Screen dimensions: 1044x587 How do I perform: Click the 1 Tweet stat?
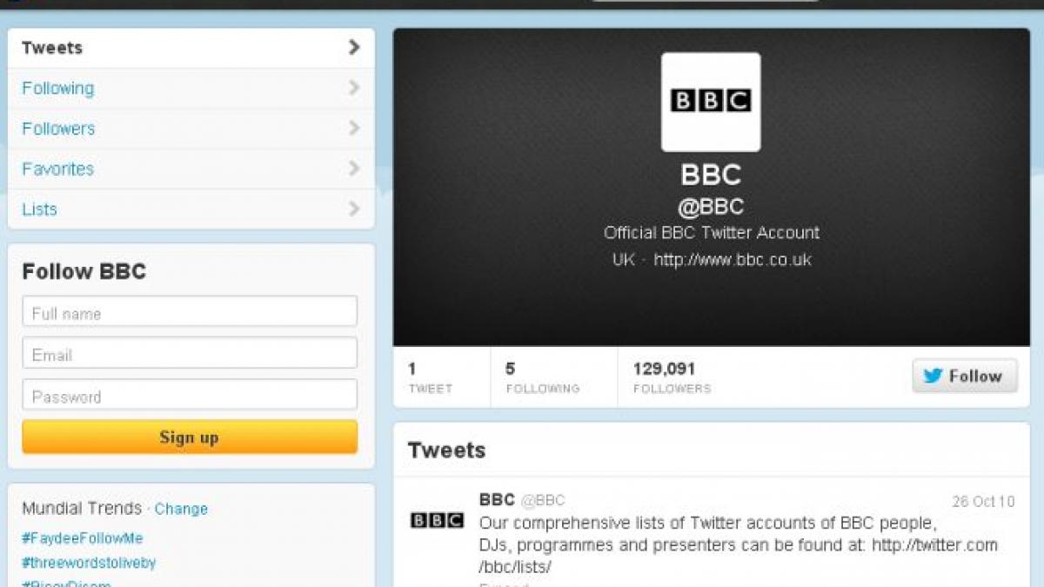click(430, 377)
